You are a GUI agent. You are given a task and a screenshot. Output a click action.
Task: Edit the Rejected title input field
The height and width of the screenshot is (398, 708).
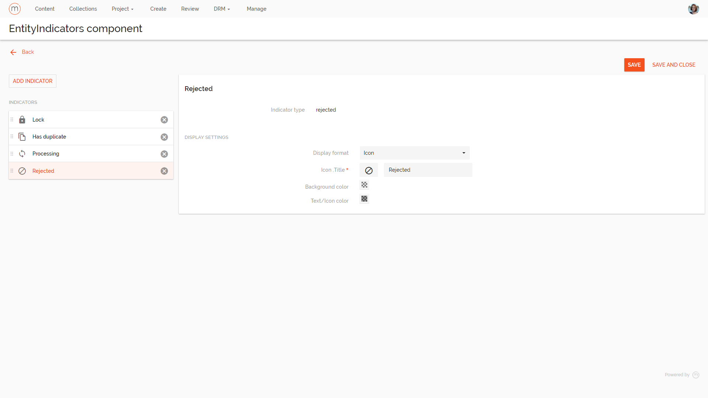[428, 170]
